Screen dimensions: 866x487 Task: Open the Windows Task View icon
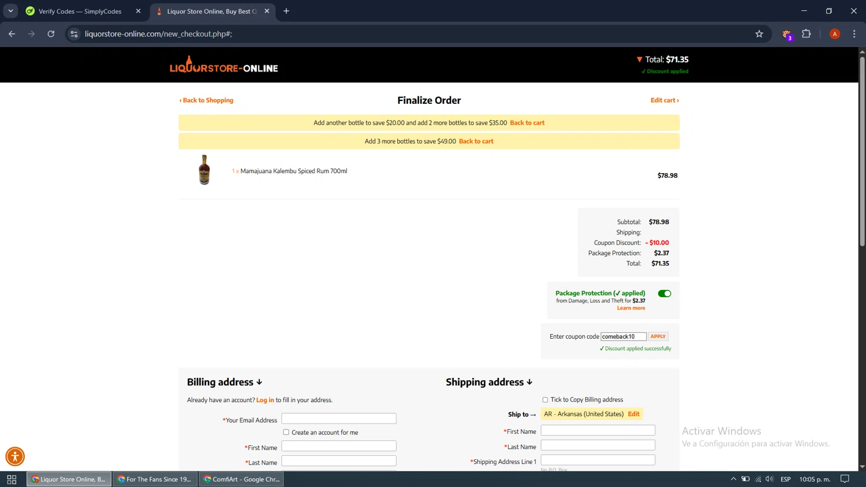12,479
